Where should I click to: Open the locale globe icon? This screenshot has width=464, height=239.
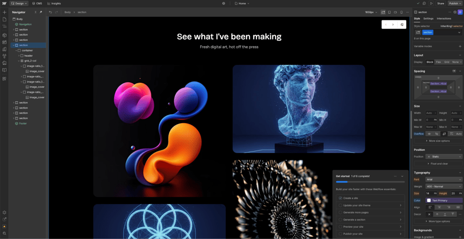pos(224,4)
